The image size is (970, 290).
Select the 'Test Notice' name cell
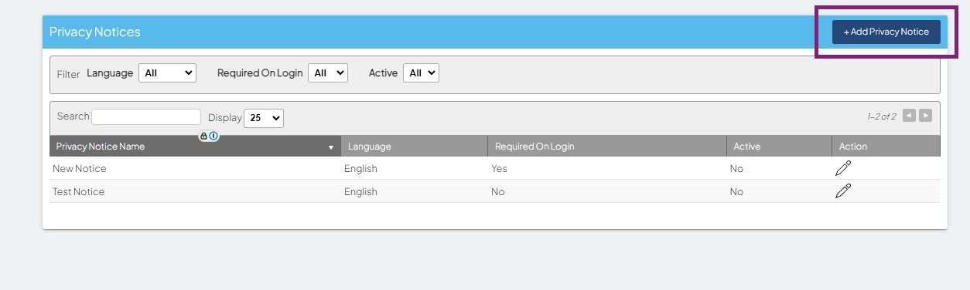pyautogui.click(x=78, y=191)
